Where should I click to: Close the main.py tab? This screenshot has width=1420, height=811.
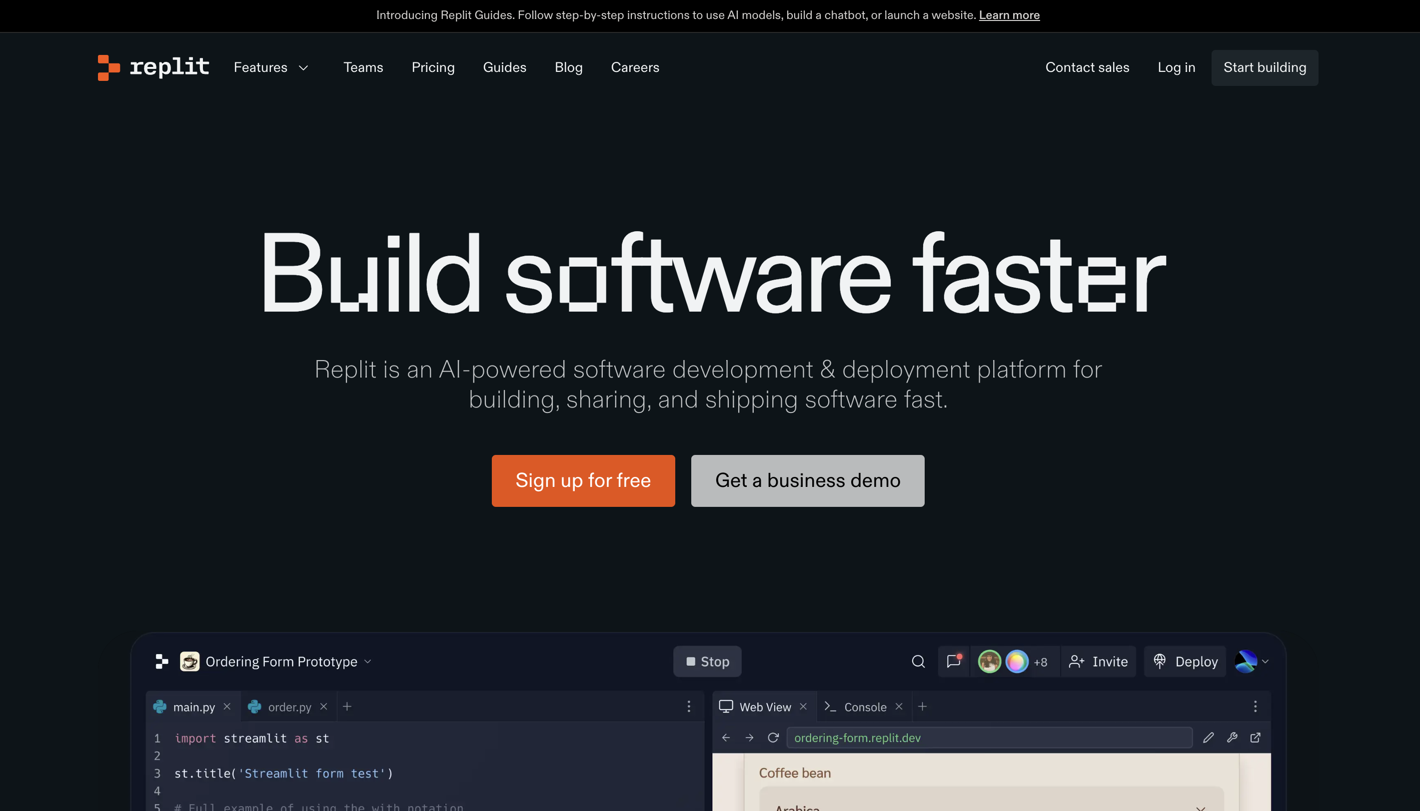point(227,706)
